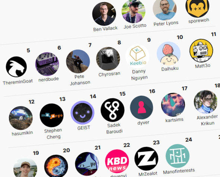Select Chyrosran's grey keycap photo
The width and height of the screenshot is (220, 177).
[108, 59]
